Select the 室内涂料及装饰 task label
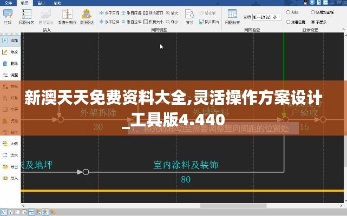The height and width of the screenshot is (216, 347). pyautogui.click(x=186, y=165)
